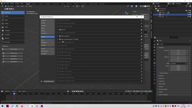Jump to the last frame of the timeline

click(83, 91)
